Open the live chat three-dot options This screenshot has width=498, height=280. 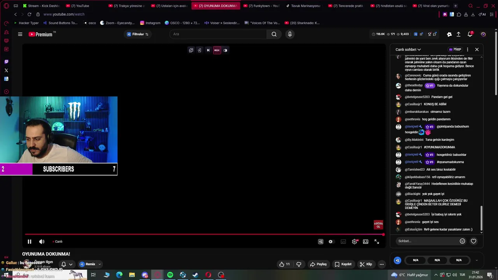point(468,49)
